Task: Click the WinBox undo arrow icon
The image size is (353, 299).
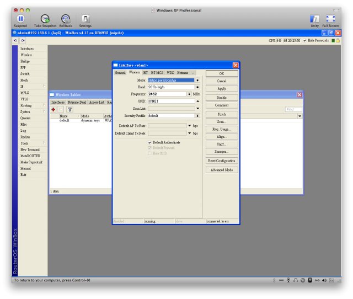Action: [x=15, y=40]
